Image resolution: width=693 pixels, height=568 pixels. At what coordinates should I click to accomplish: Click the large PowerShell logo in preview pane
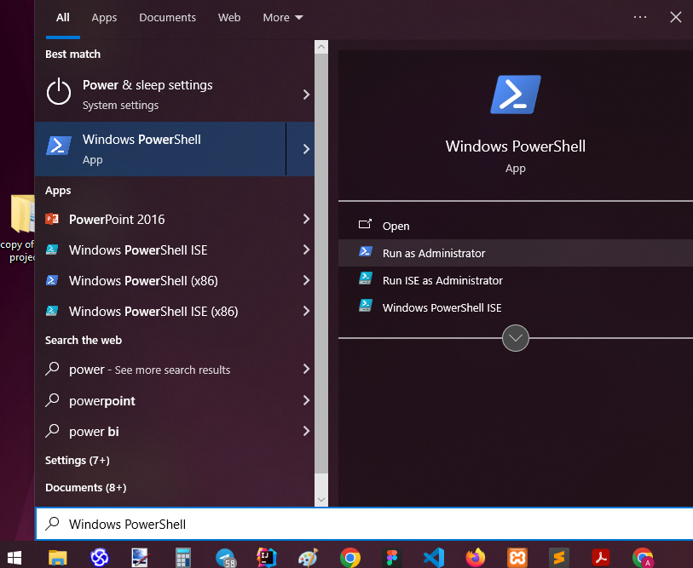click(516, 95)
